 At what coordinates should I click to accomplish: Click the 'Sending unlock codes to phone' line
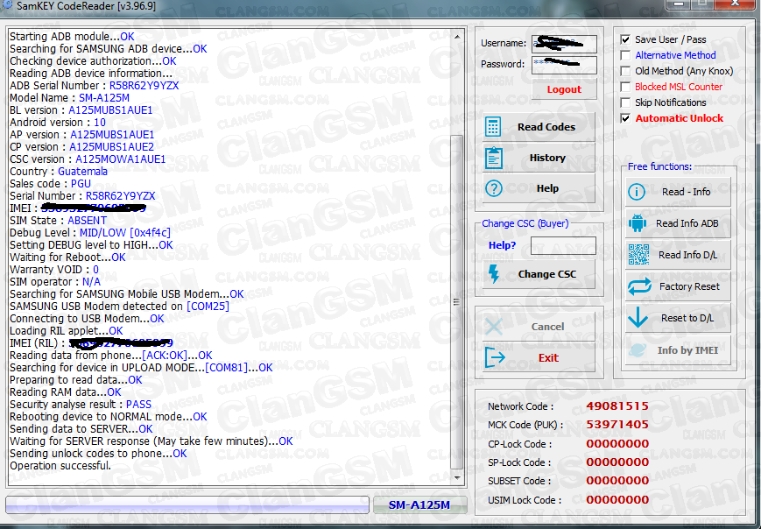(x=99, y=454)
